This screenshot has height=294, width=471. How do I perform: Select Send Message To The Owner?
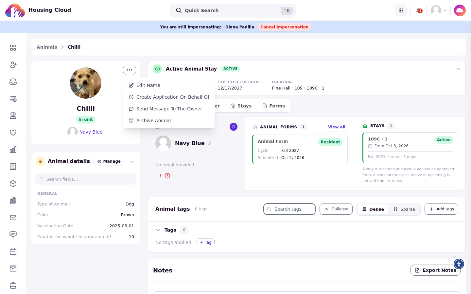point(169,109)
